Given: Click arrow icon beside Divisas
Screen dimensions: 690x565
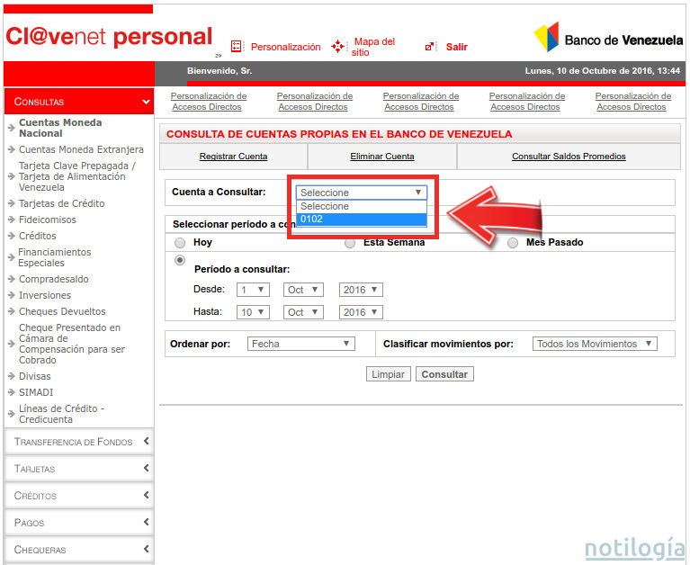Looking at the screenshot, I should (x=12, y=376).
